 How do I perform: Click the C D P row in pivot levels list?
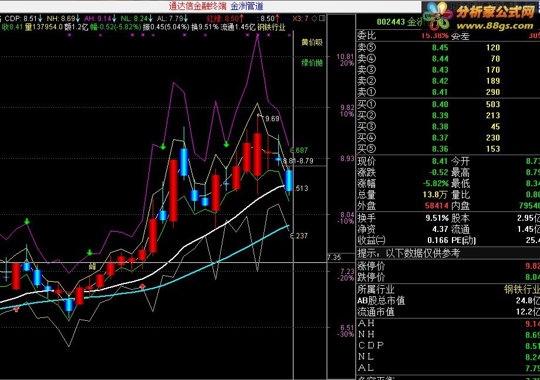tap(448, 345)
